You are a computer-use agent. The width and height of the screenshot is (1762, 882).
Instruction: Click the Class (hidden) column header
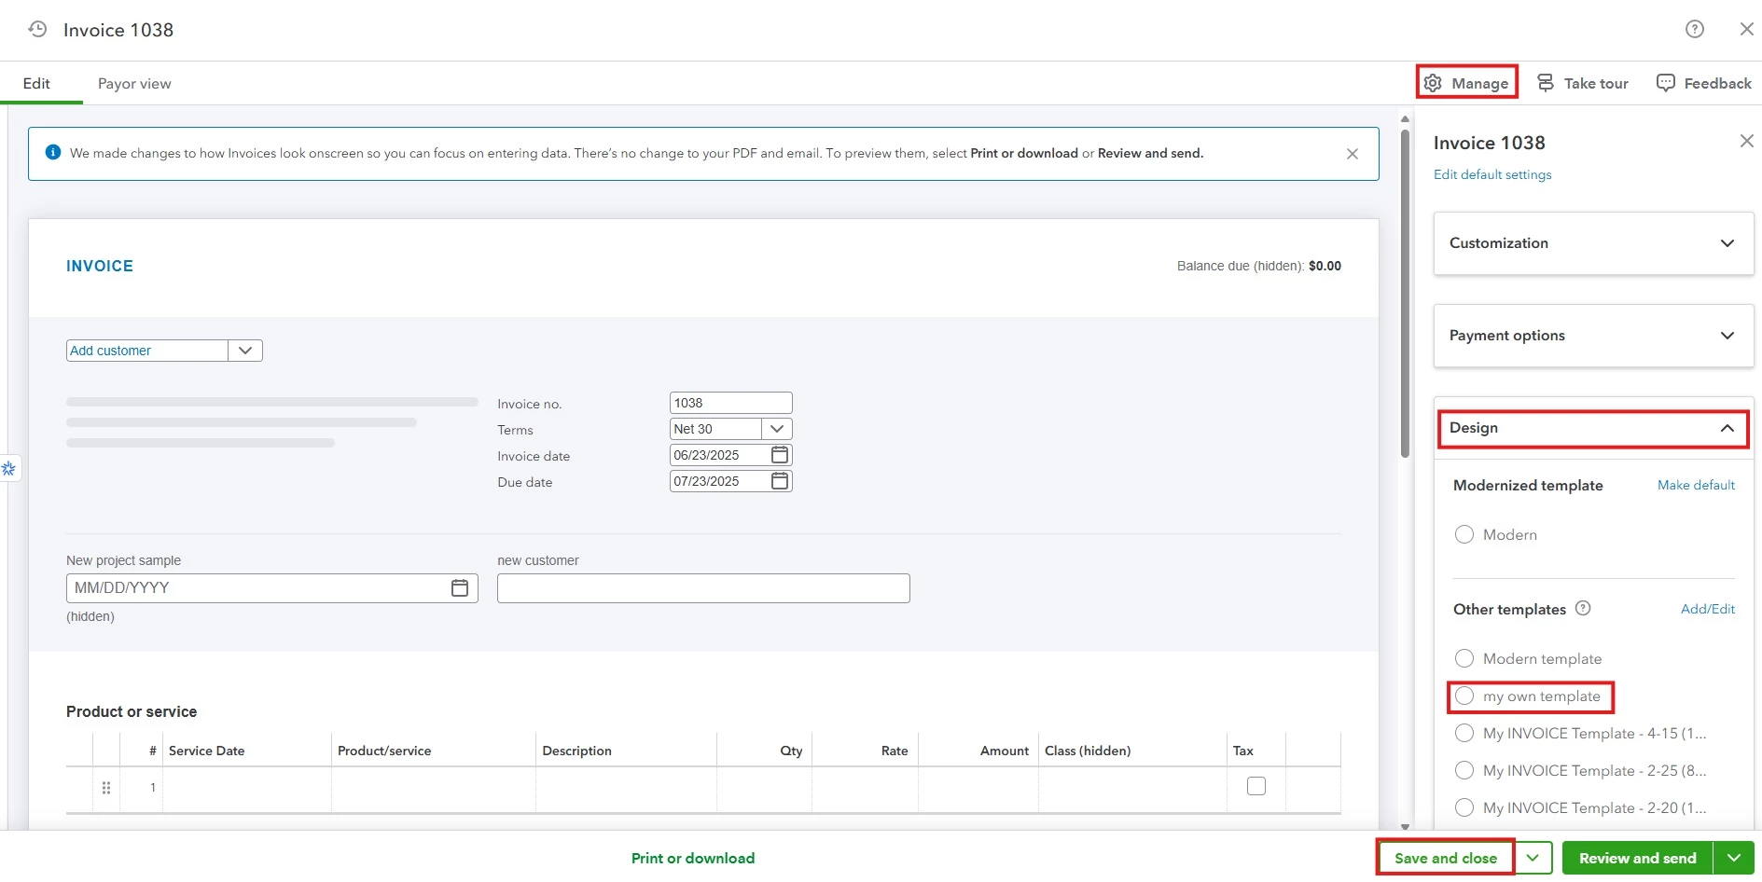(x=1088, y=751)
